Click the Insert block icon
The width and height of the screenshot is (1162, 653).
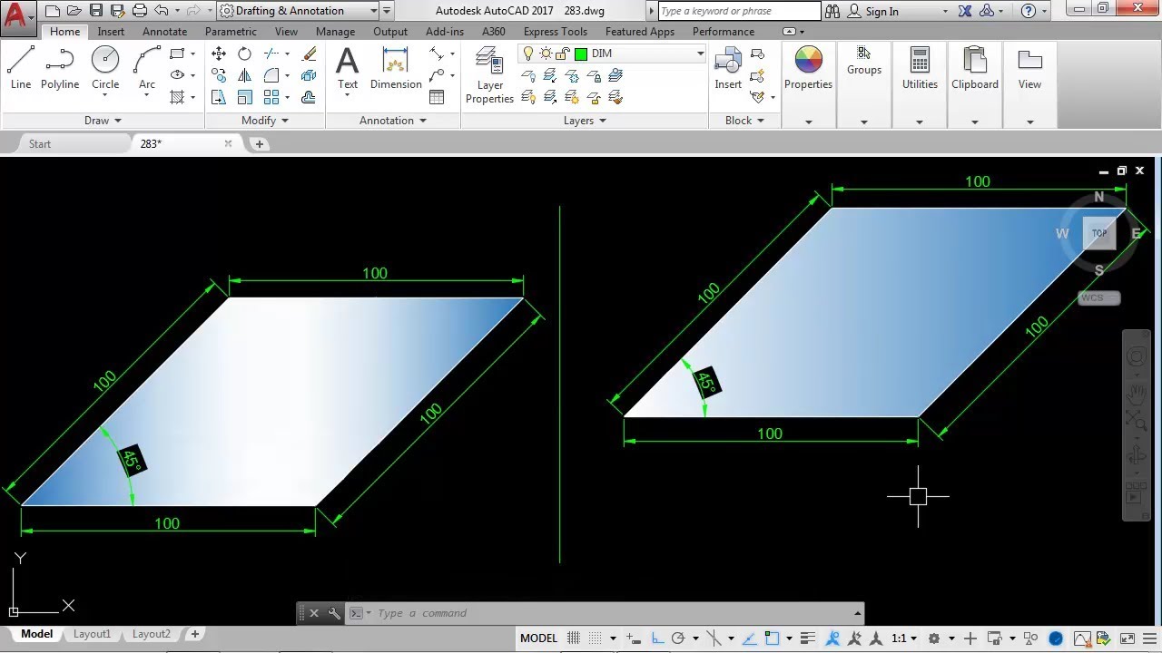pos(728,69)
